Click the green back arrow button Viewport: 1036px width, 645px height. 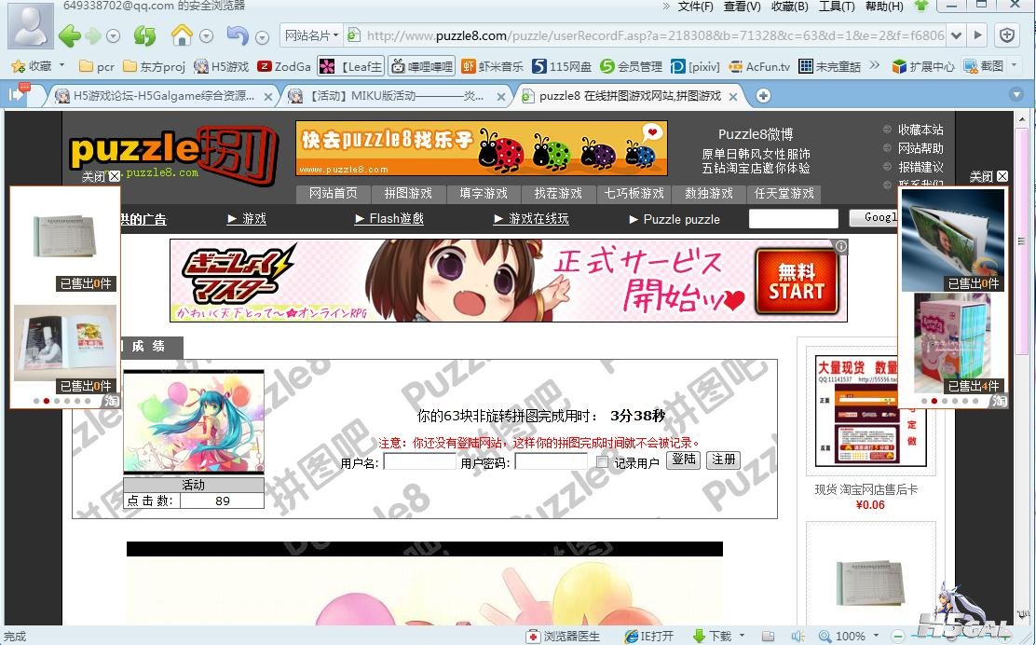point(69,35)
